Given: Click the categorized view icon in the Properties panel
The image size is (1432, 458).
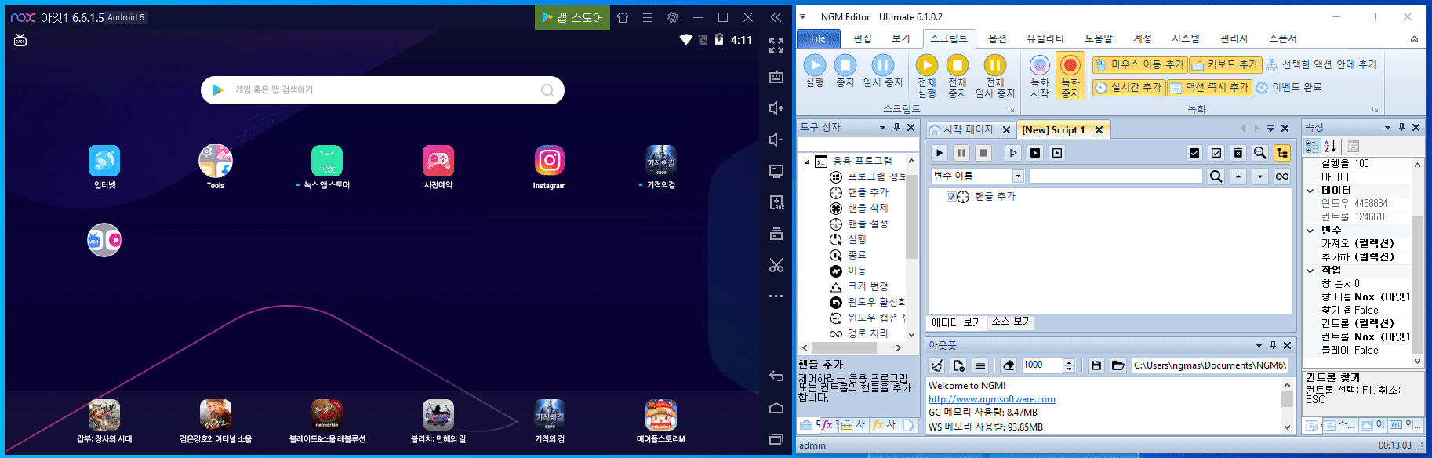Looking at the screenshot, I should (x=1312, y=146).
